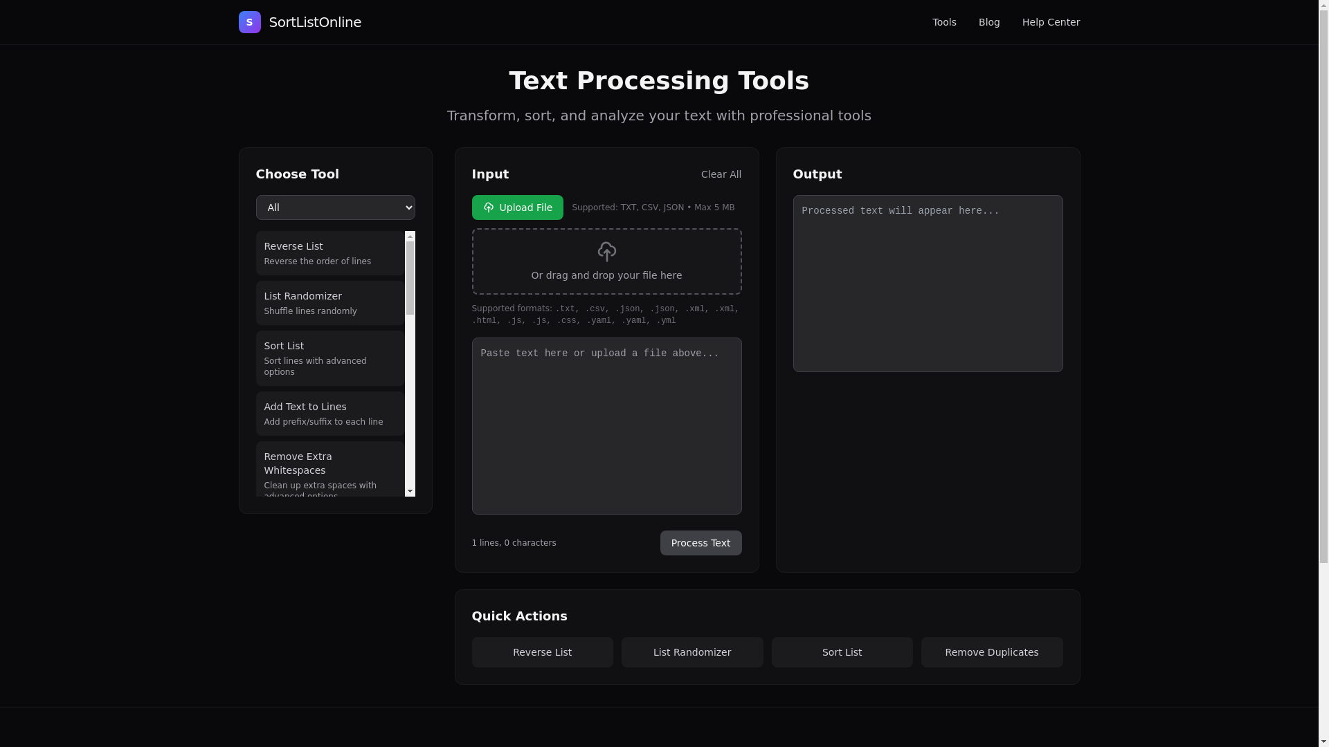
Task: Click Remove Duplicates quick action button
Action: click(x=991, y=652)
